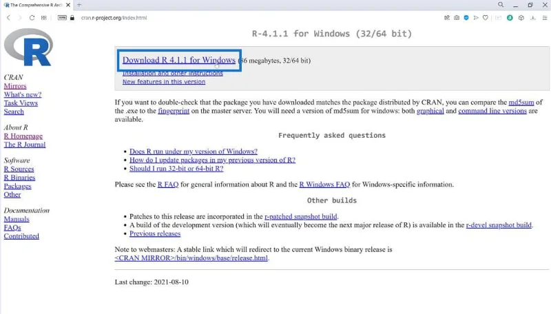Go back using the back arrow
The width and height of the screenshot is (551, 314).
[8, 18]
